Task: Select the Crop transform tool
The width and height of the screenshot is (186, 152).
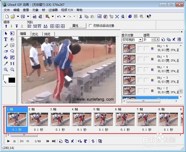Action: click(x=12, y=58)
